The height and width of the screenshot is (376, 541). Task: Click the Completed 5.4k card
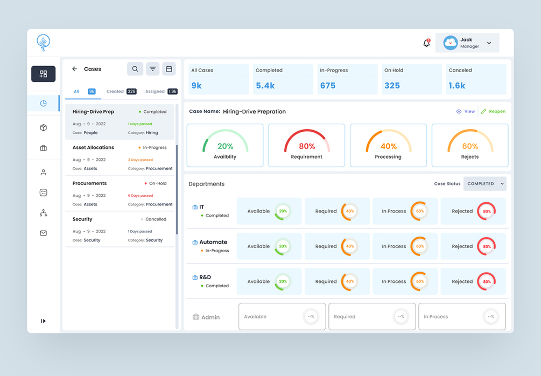coord(283,79)
